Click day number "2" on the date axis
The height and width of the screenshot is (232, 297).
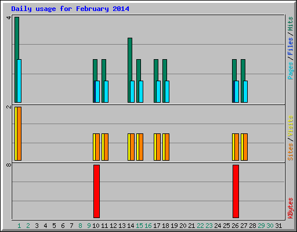(28, 226)
